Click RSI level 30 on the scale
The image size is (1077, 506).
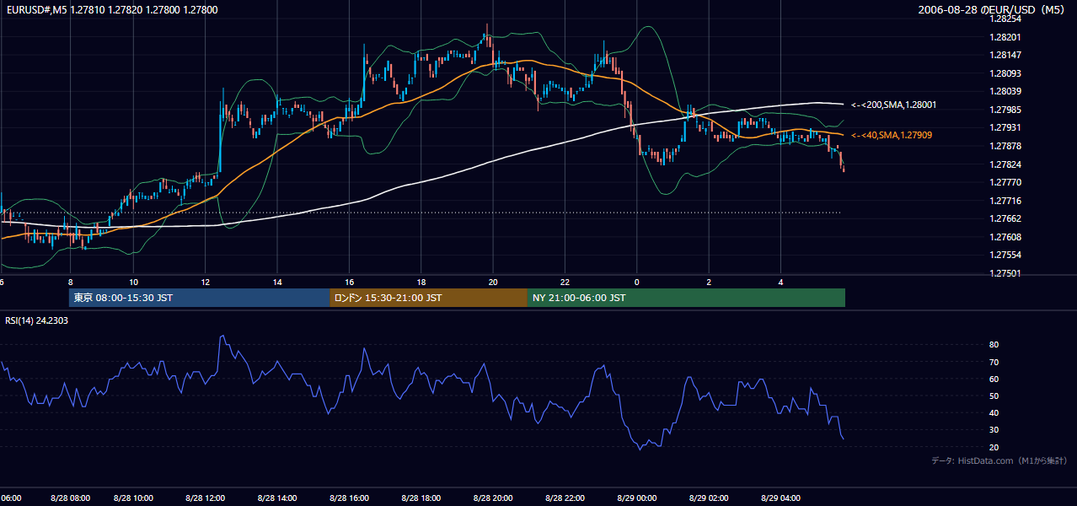994,430
